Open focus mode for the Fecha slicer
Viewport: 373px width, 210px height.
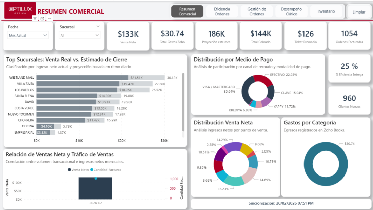coord(42,19)
